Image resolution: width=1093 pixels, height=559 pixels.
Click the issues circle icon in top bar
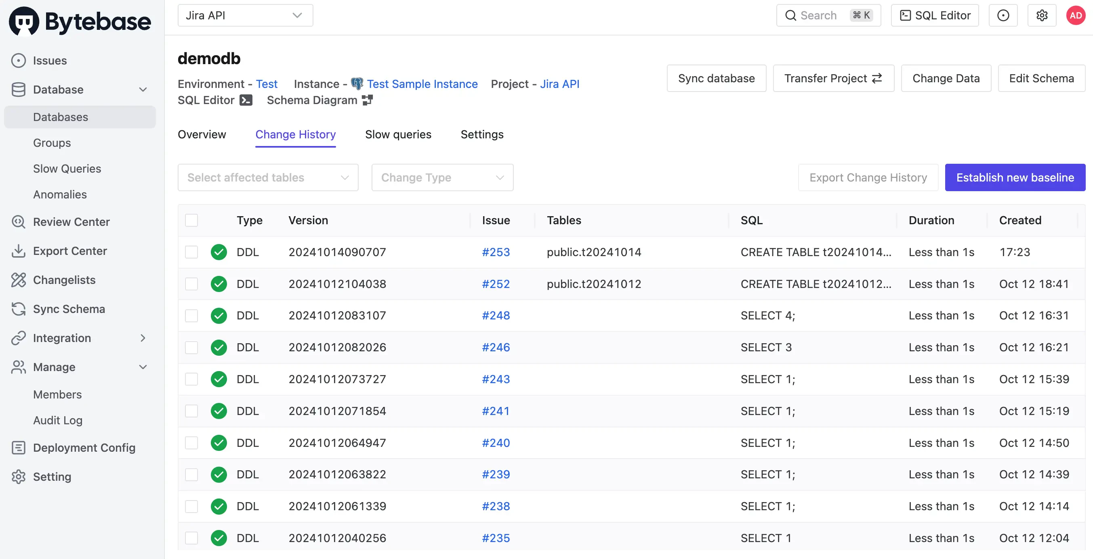click(1003, 16)
